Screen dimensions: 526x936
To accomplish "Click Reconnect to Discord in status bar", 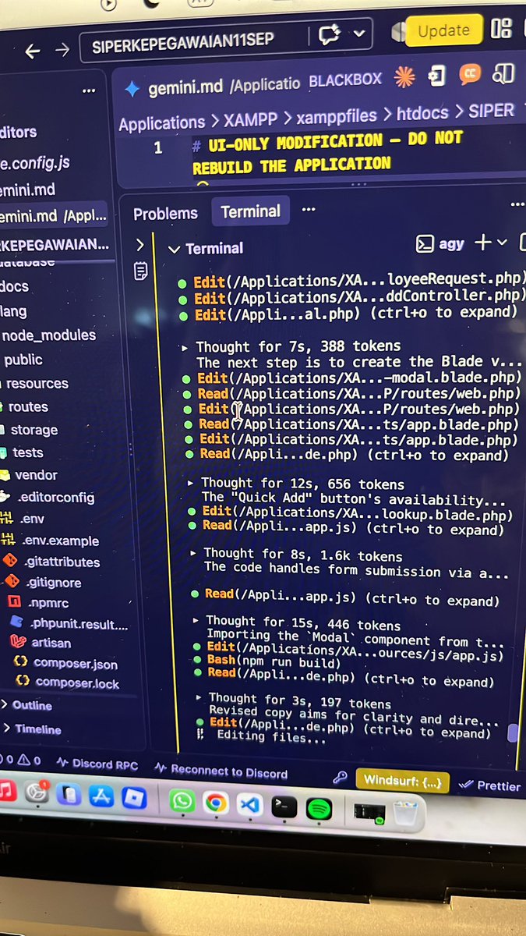I will click(x=221, y=771).
